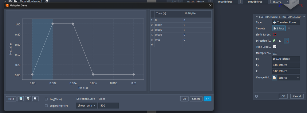Select the angle direction type icon
This screenshot has height=113, width=307.
pos(280,41)
